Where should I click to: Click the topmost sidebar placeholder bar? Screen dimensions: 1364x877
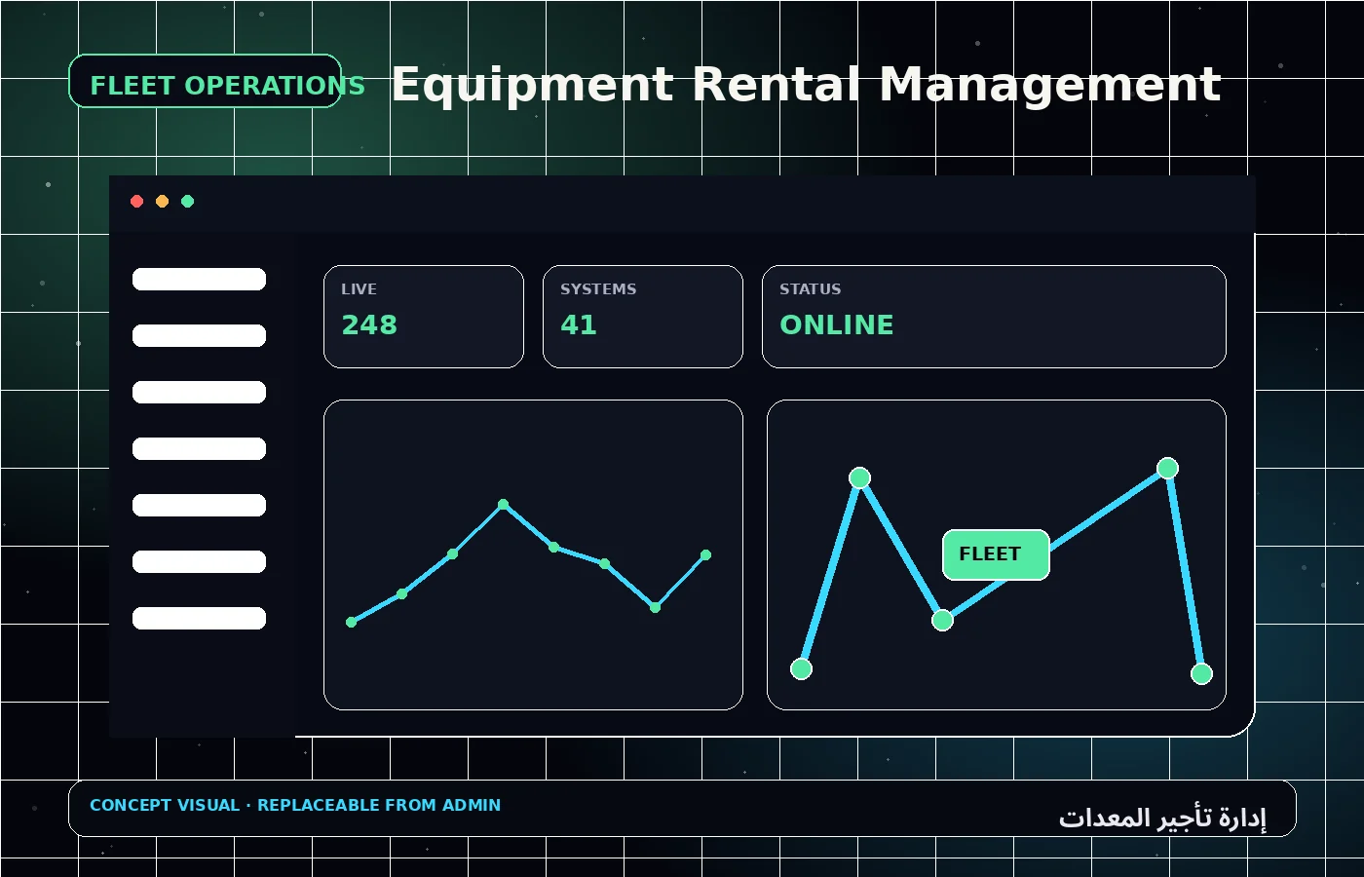pos(199,280)
